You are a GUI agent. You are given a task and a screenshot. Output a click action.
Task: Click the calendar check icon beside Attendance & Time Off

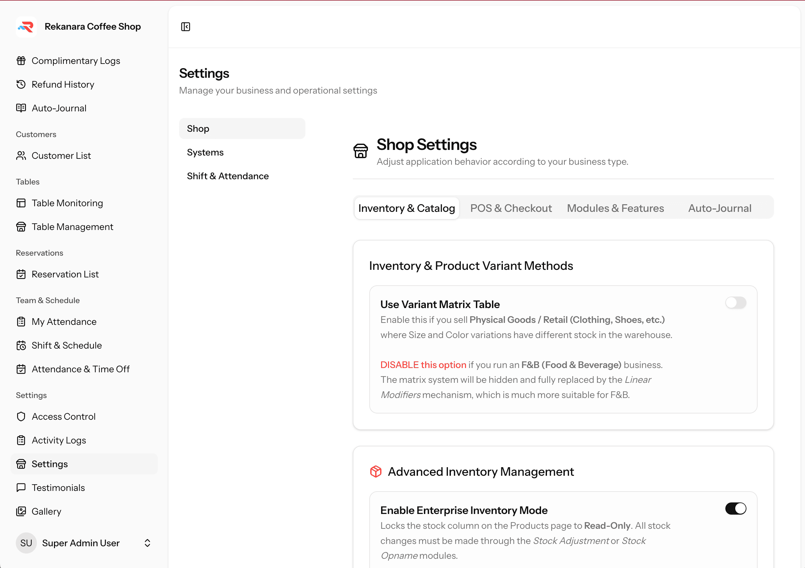[21, 369]
